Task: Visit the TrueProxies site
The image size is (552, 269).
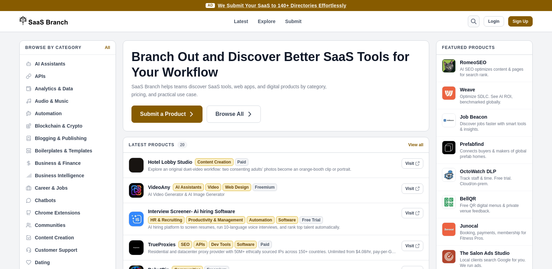Action: tap(412, 246)
